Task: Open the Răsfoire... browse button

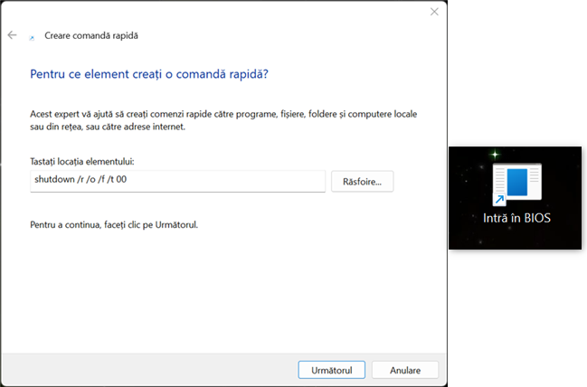Action: click(x=362, y=182)
